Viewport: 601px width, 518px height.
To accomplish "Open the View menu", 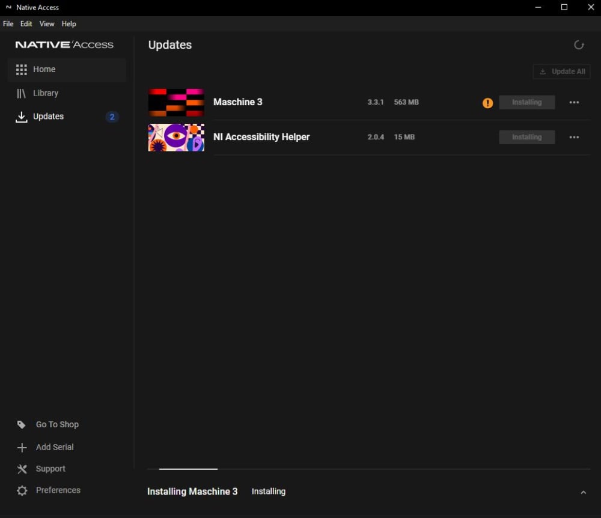I will 47,24.
